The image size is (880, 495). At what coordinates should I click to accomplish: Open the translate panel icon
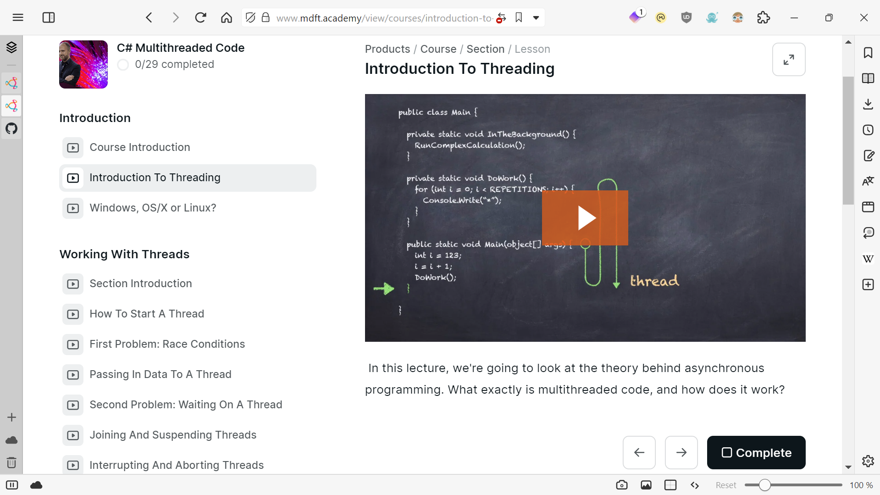(x=868, y=181)
